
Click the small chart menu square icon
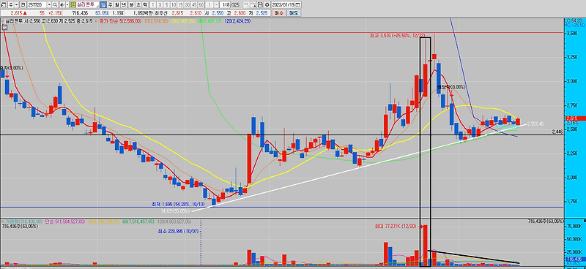click(x=4, y=27)
